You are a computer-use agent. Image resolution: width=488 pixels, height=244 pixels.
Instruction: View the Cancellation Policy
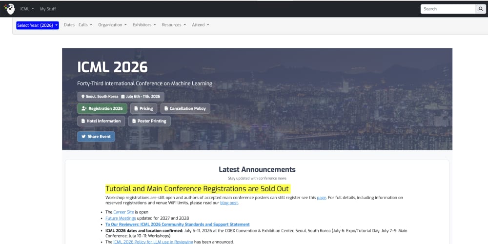[185, 109]
